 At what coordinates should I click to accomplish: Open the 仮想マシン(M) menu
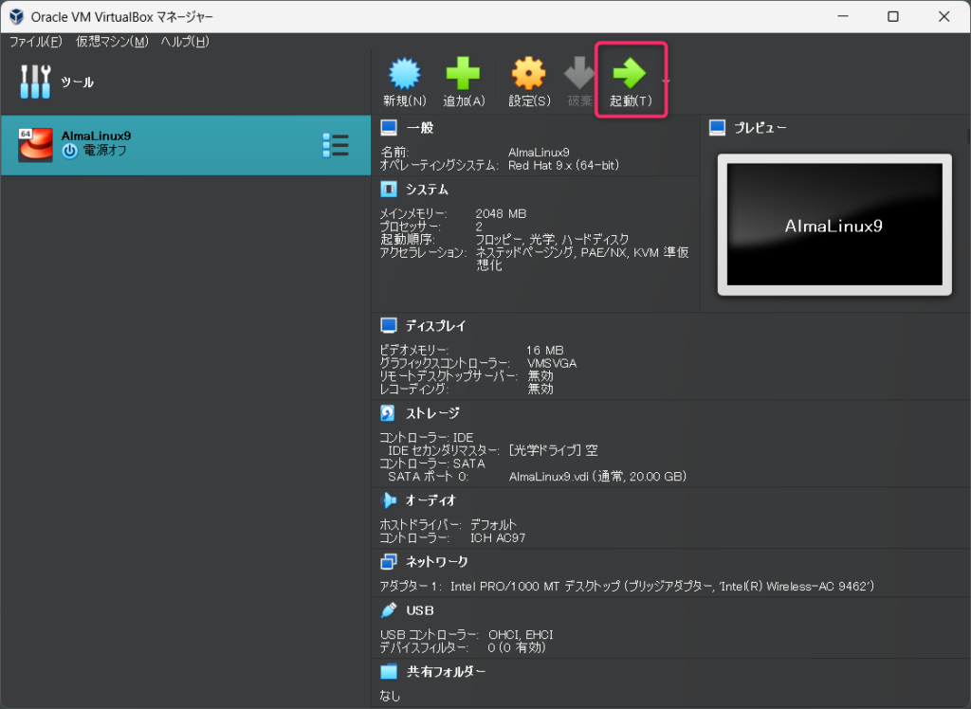(112, 42)
